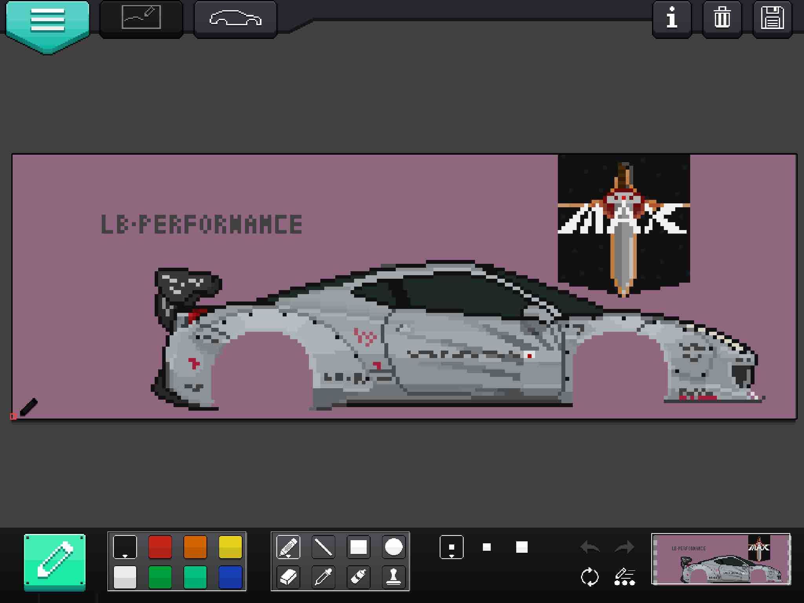Click the circular arrows rotate icon

(590, 577)
